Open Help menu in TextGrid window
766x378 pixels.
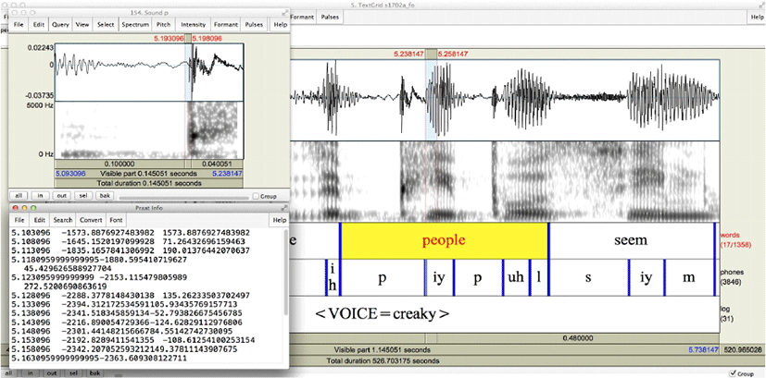(756, 17)
